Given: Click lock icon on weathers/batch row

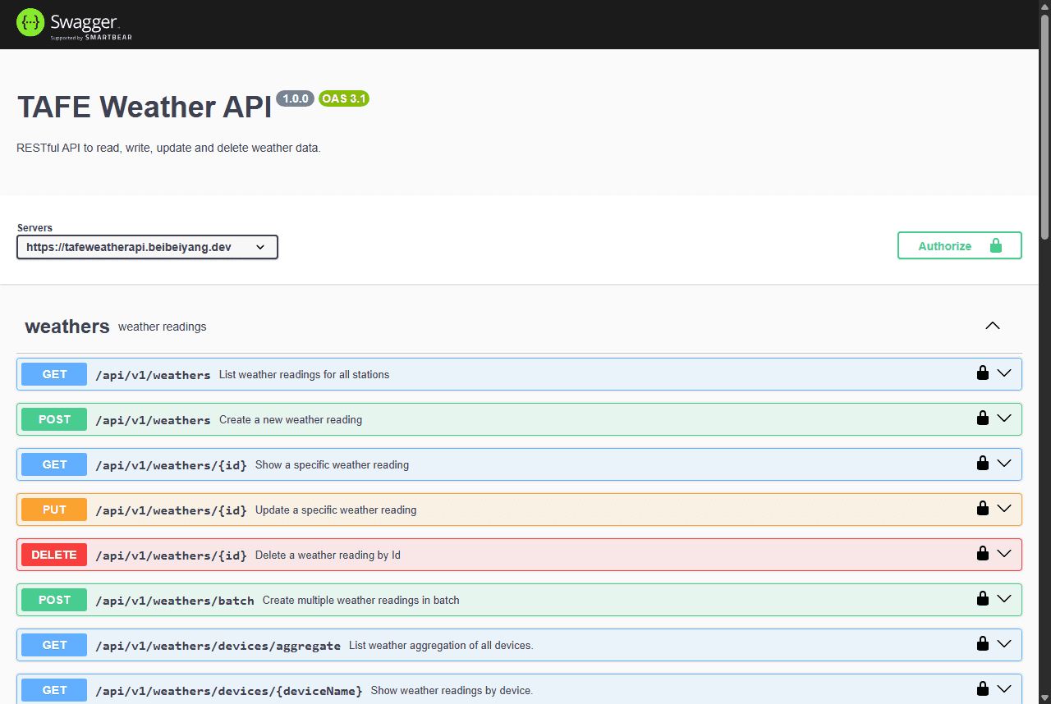Looking at the screenshot, I should point(982,599).
